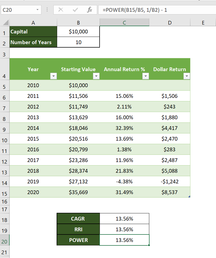Viewport: 216px width, 258px height.
Task: Click the Cancel (X) icon beside formula bar
Action: (x=61, y=10)
